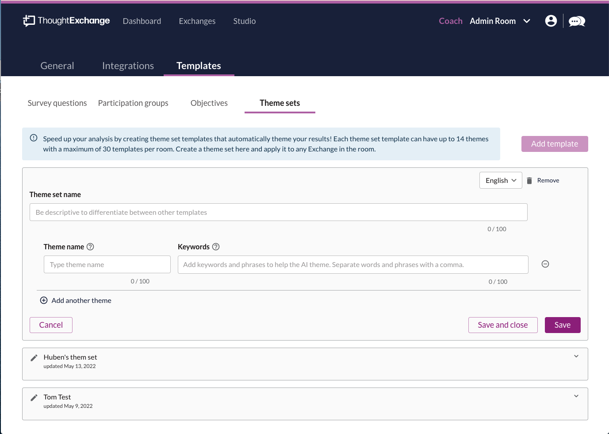Select the Templates tab
The height and width of the screenshot is (434, 609).
click(x=199, y=66)
